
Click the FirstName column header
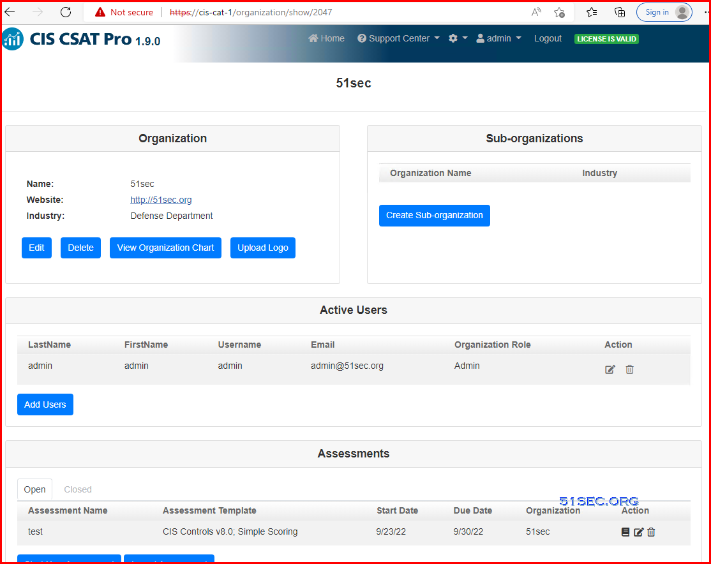click(x=146, y=345)
